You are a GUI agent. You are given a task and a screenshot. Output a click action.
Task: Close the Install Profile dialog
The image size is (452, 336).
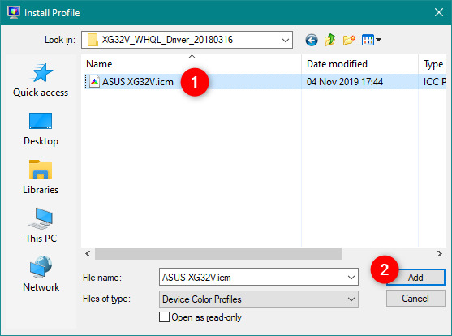439,12
